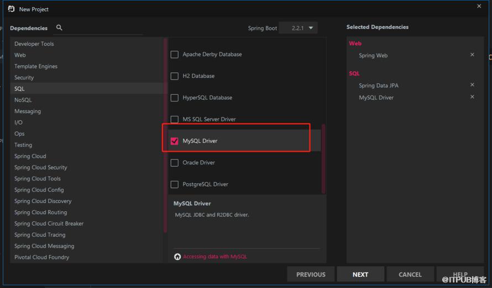Select the Testing category
Viewport: 492px width, 288px height.
pyautogui.click(x=87, y=145)
